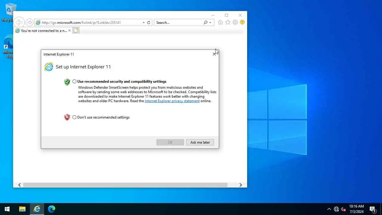Open the Internet Explorer privacy statement link
The width and height of the screenshot is (382, 215).
tap(172, 101)
